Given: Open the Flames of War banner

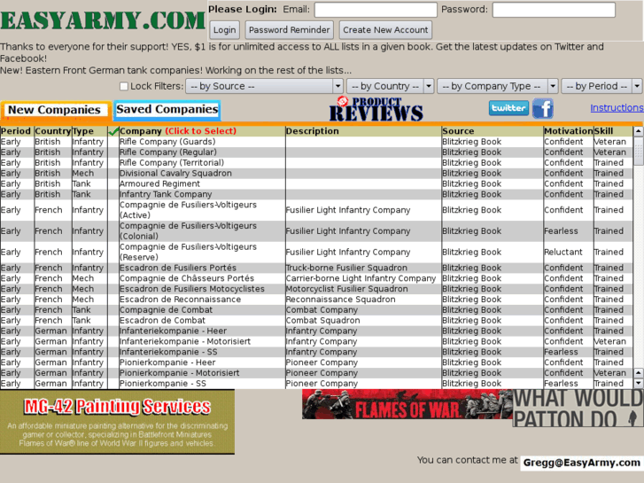Looking at the screenshot, I should (x=407, y=404).
